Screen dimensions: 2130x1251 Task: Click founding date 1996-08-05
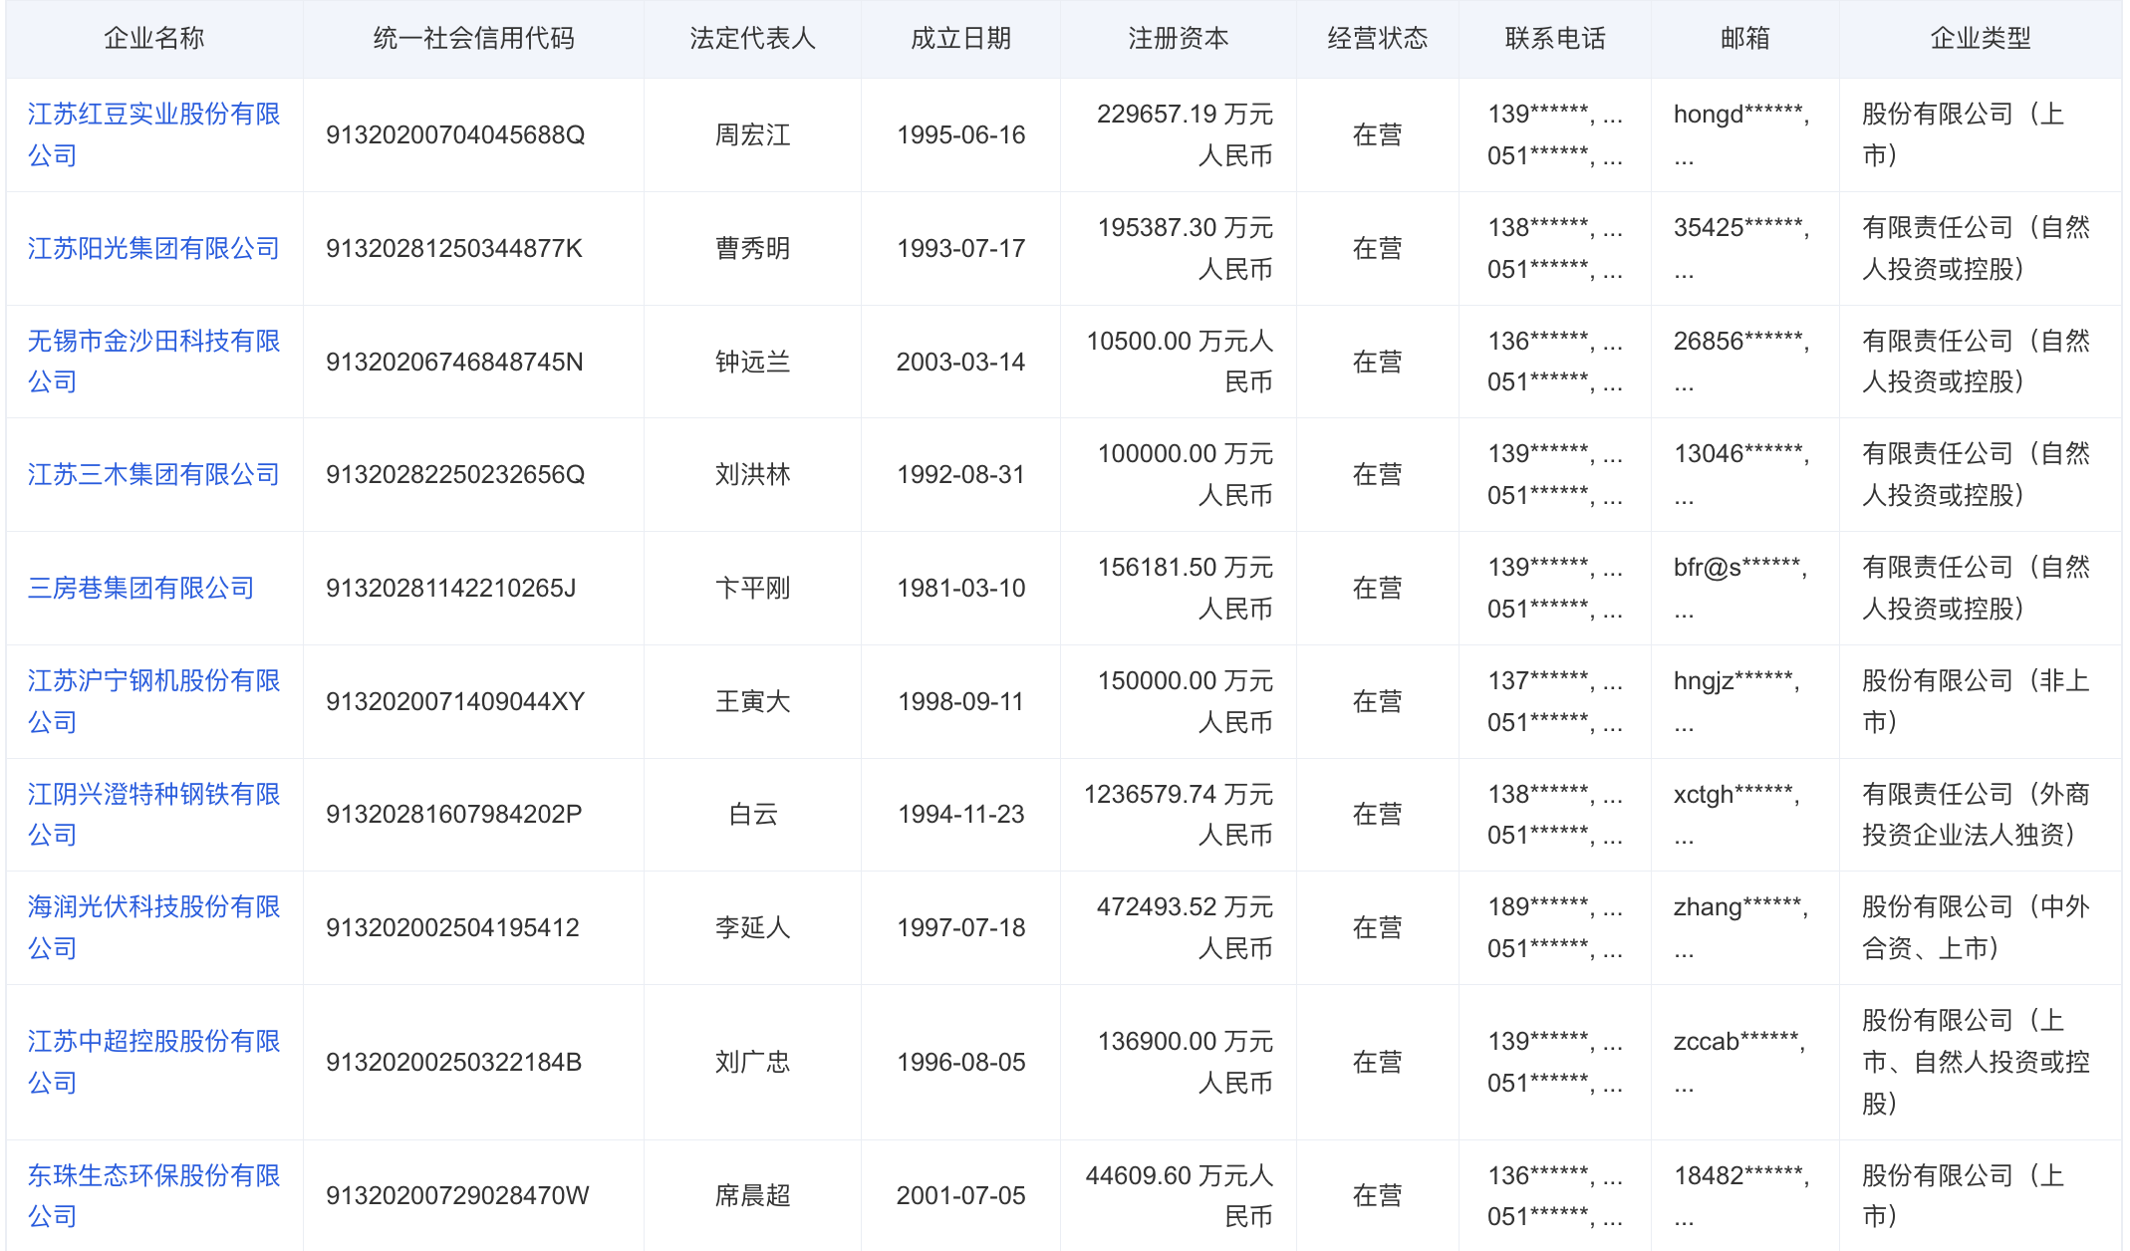[x=961, y=1062]
